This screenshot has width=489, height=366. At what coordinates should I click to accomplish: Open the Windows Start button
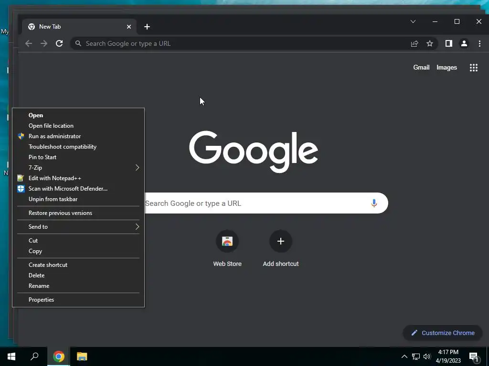click(11, 356)
